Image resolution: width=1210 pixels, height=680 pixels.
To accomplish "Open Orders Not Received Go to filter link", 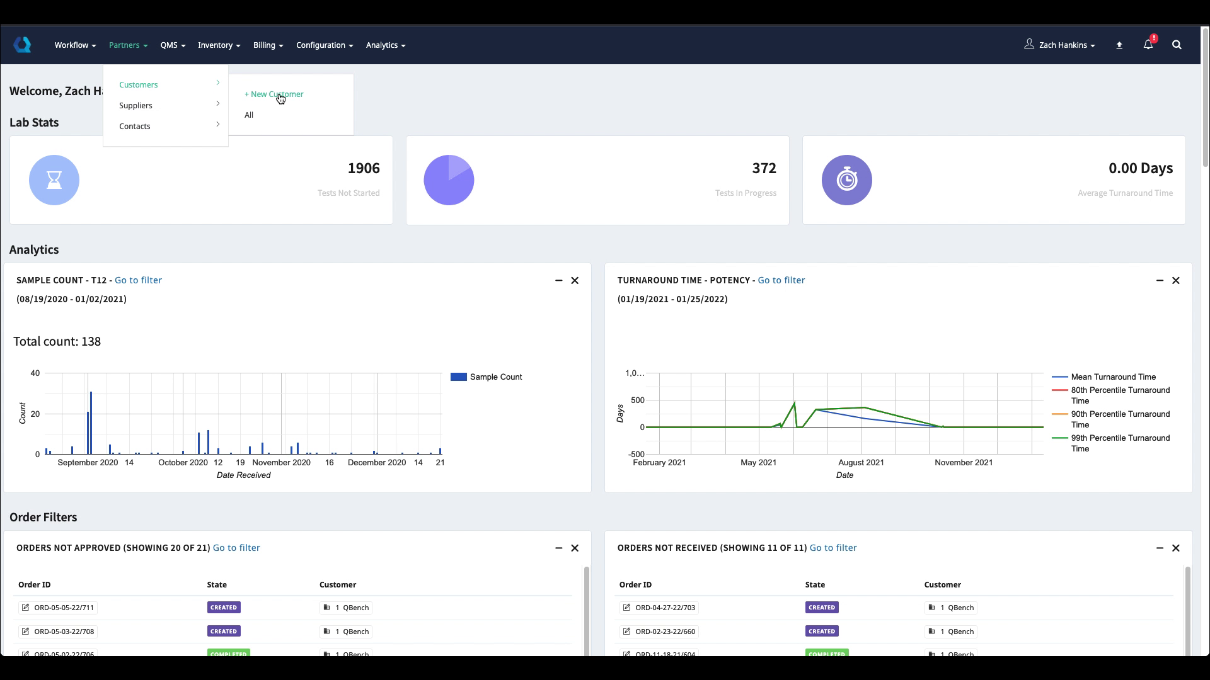I will coord(833,548).
